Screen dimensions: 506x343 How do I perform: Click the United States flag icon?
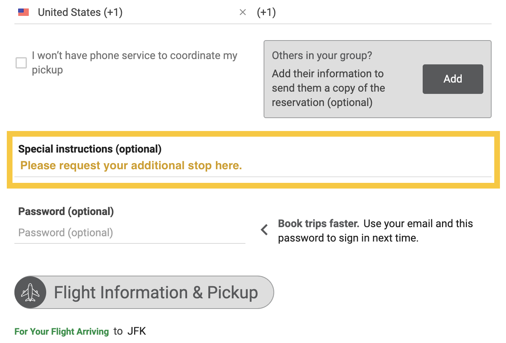tap(23, 12)
